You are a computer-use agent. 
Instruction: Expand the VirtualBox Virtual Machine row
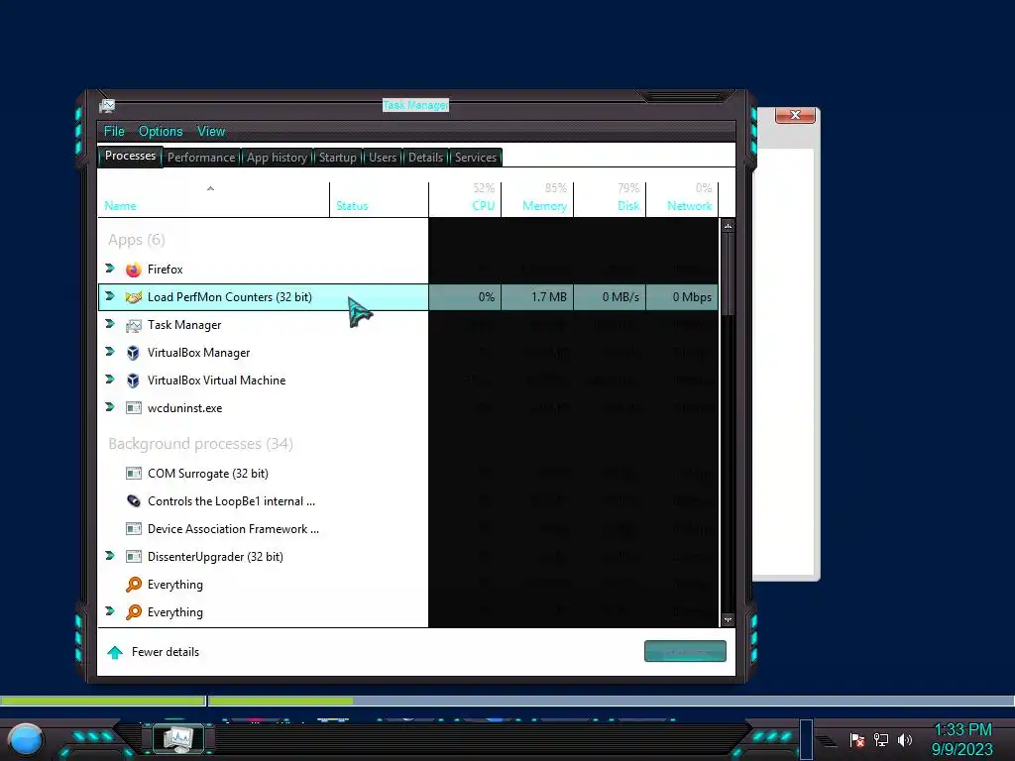tap(110, 380)
